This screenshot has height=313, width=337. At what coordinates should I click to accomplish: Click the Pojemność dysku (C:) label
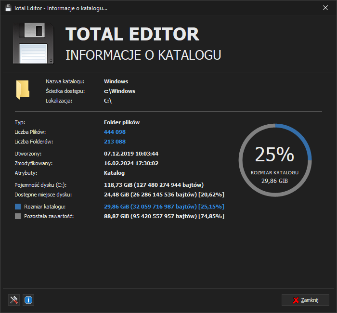point(40,185)
